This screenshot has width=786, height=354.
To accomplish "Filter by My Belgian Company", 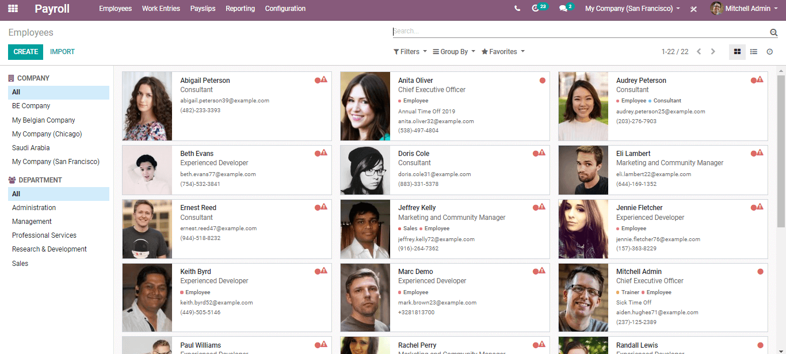I will (x=59, y=120).
